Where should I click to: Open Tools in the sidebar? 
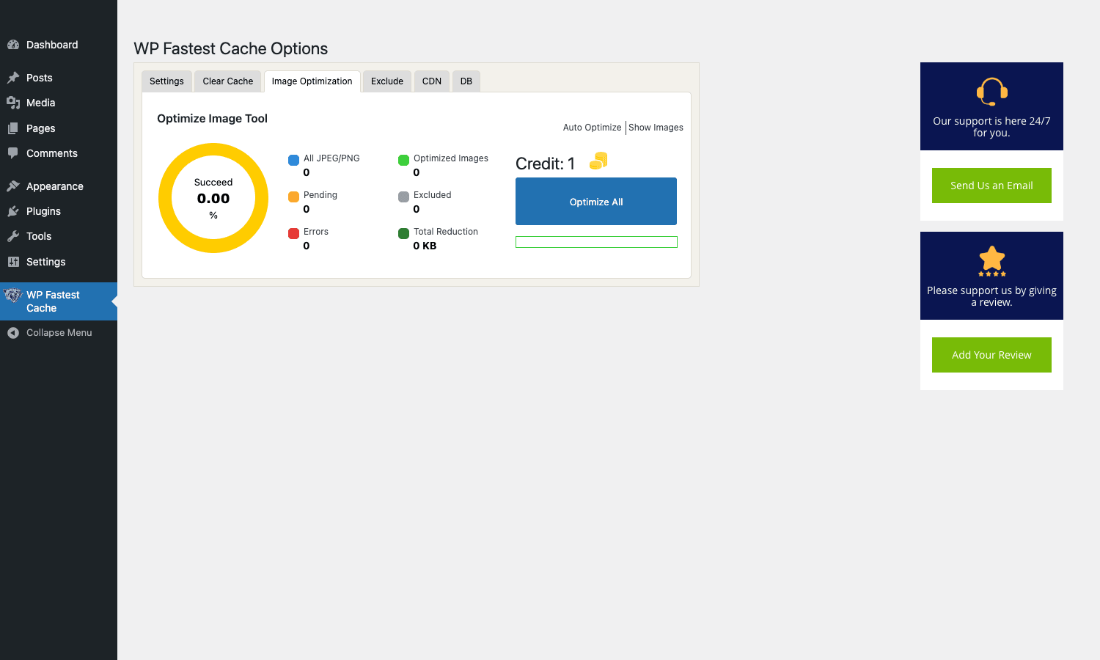tap(59, 236)
